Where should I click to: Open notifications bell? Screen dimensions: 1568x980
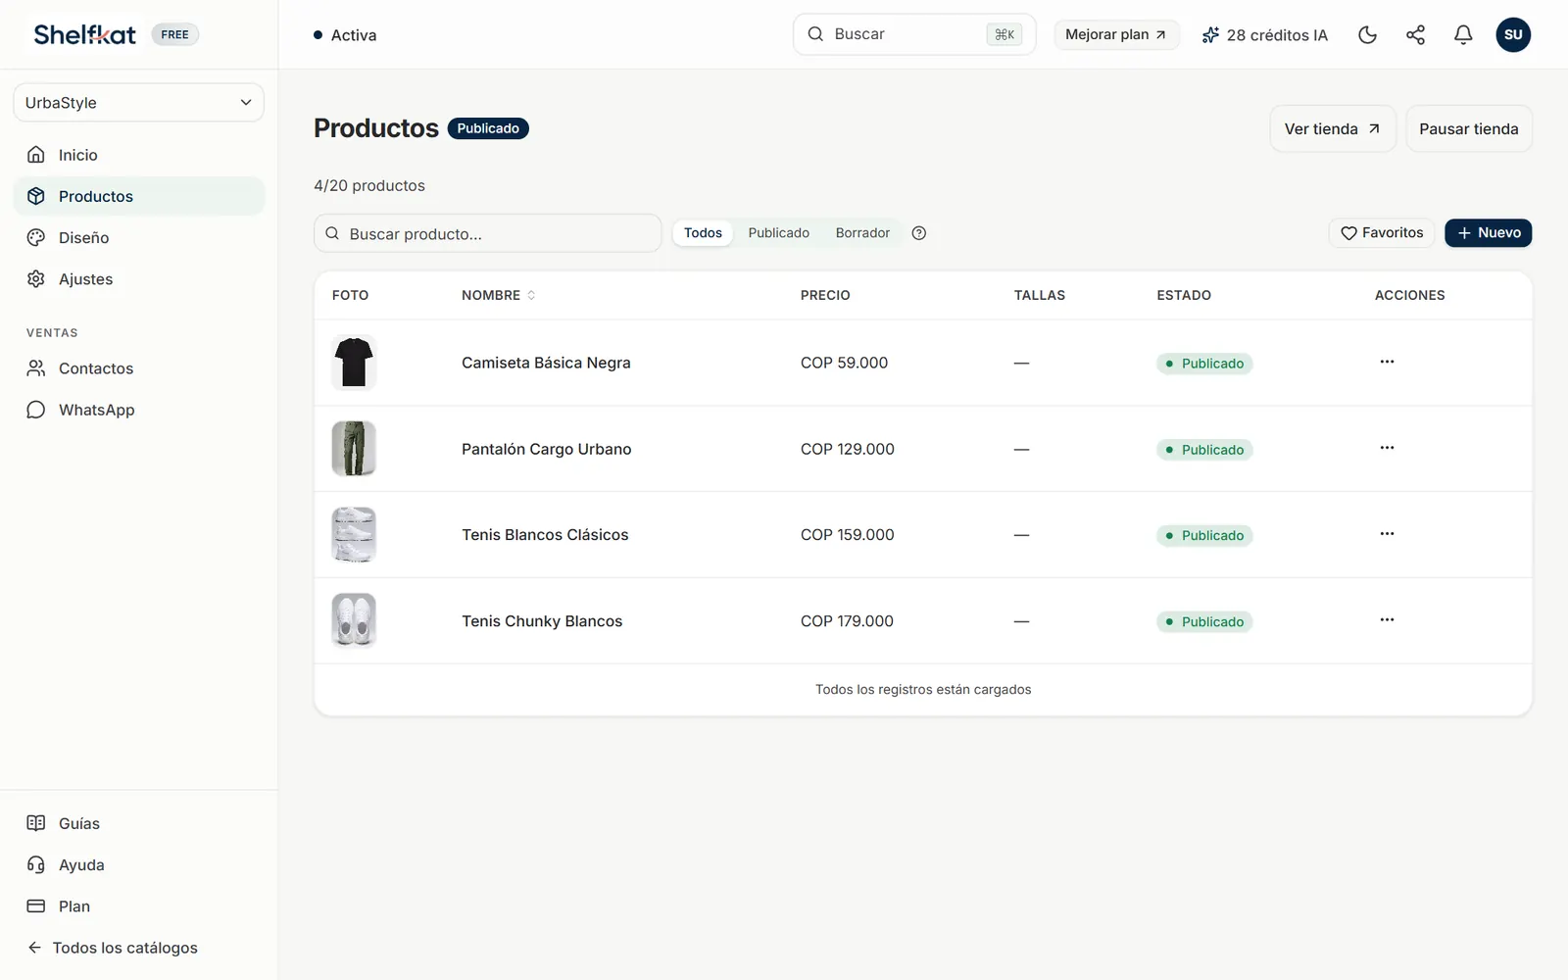click(1463, 35)
